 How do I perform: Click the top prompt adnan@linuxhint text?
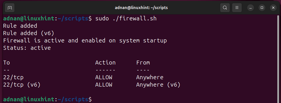[x=29, y=18]
